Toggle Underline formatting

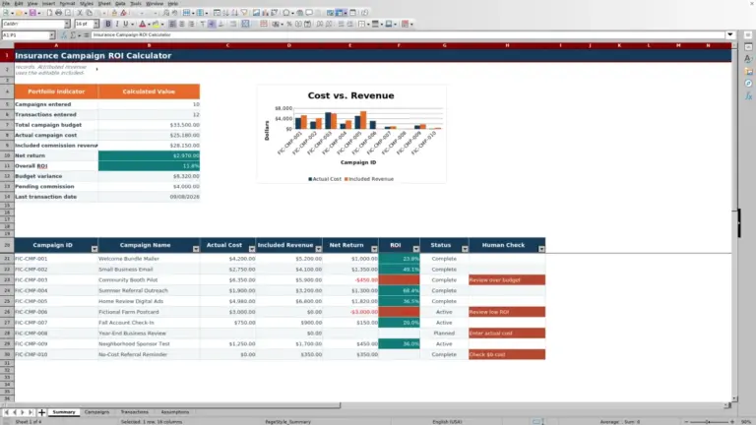pos(126,24)
